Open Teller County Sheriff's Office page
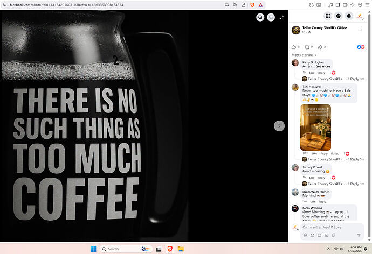The height and width of the screenshot is (254, 372). (325, 27)
